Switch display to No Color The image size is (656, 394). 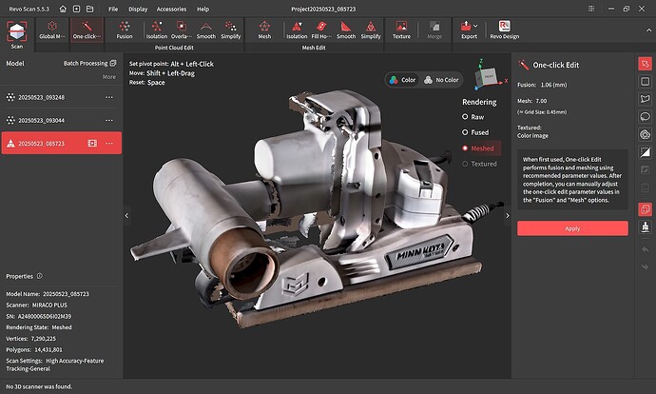point(441,80)
